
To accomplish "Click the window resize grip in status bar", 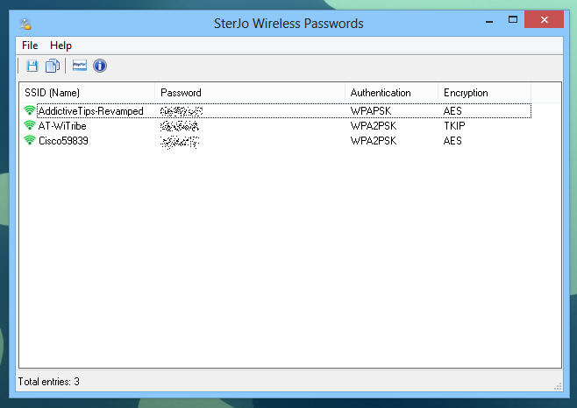I will [558, 386].
